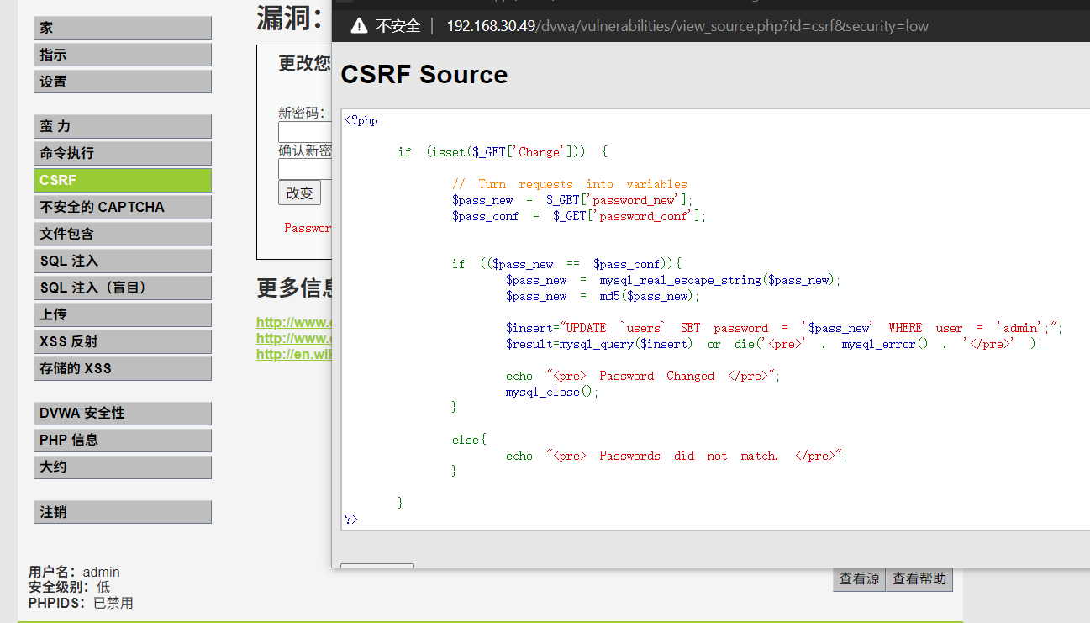Click the closing ?> tag

351,520
